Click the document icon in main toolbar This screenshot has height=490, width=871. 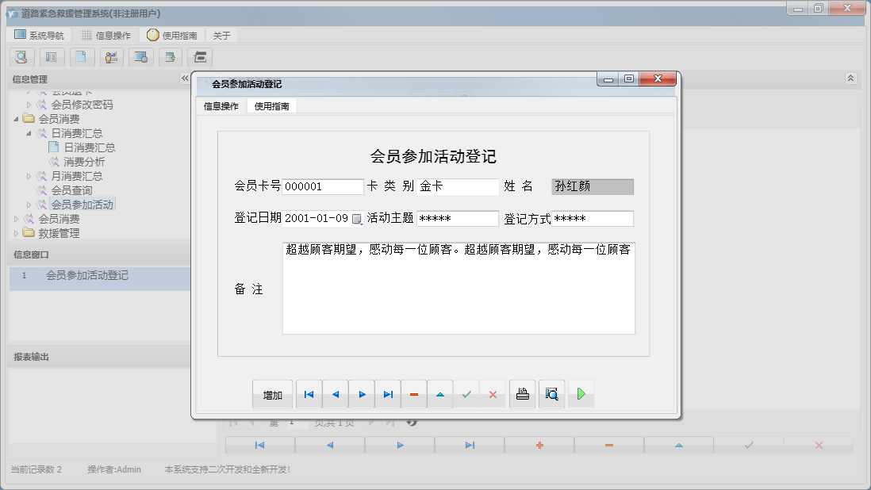(81, 57)
